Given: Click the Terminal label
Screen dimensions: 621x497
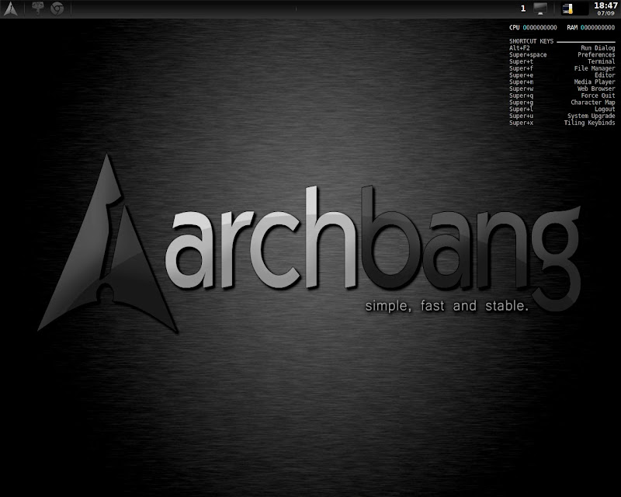Looking at the screenshot, I should (601, 61).
